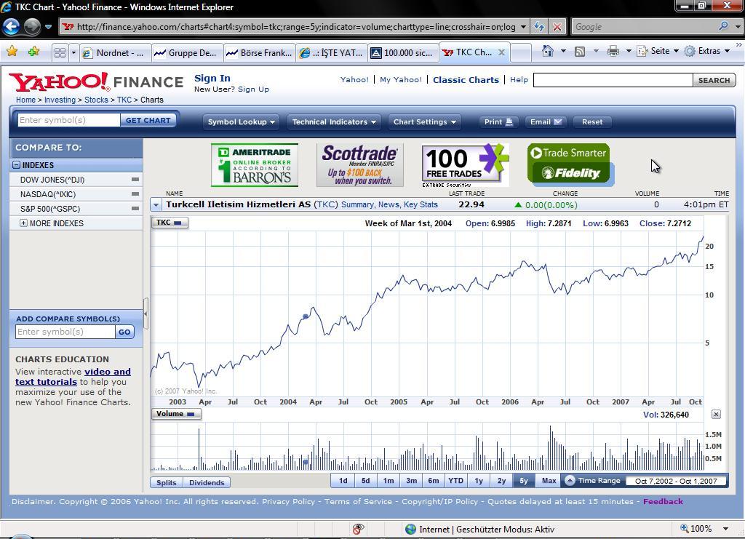Expand MORE INDEXES

coord(23,223)
